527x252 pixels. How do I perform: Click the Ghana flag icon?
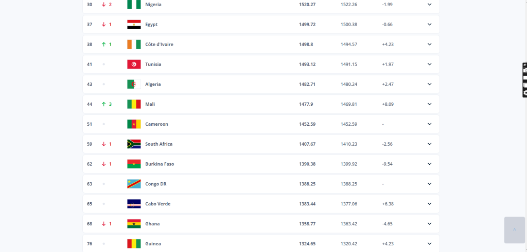tap(134, 224)
